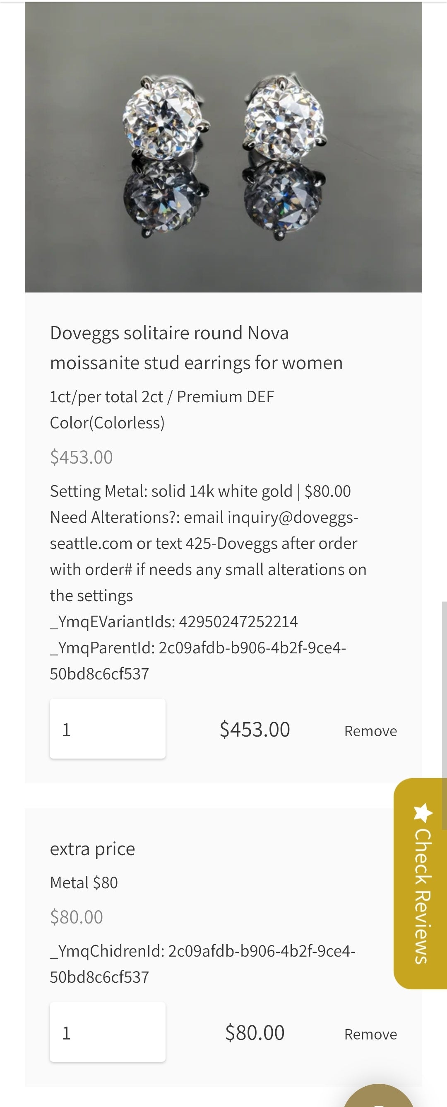Open the Check Reviews side tab

pos(420,884)
